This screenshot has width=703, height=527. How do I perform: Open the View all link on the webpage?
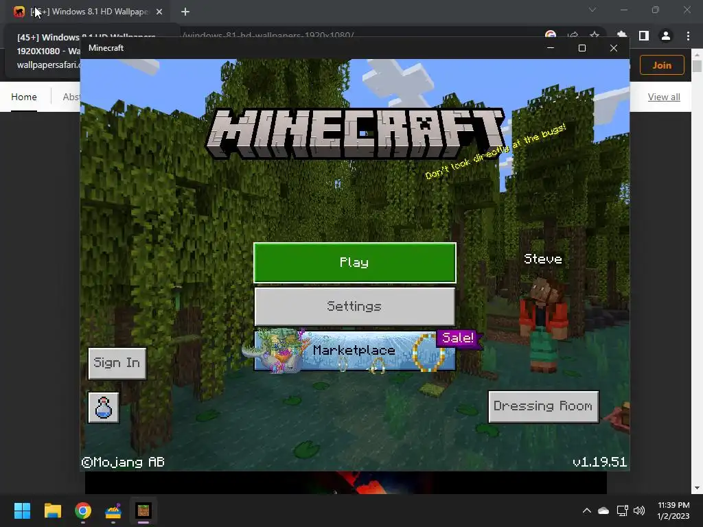pos(664,97)
